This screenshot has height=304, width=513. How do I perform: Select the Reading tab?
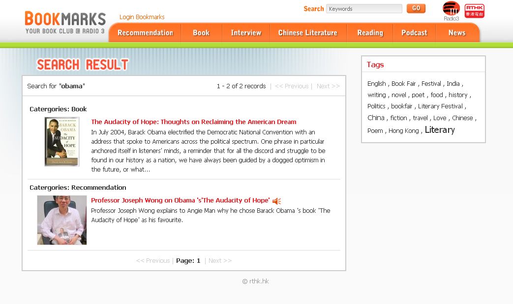coord(370,33)
